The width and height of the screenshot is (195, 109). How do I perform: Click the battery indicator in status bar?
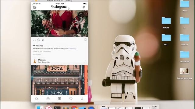tap(85, 4)
